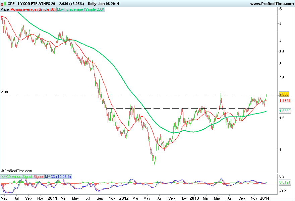This screenshot has height=201, width=295.
Task: Click the red 1.8748 moving average value
Action: [x=285, y=100]
